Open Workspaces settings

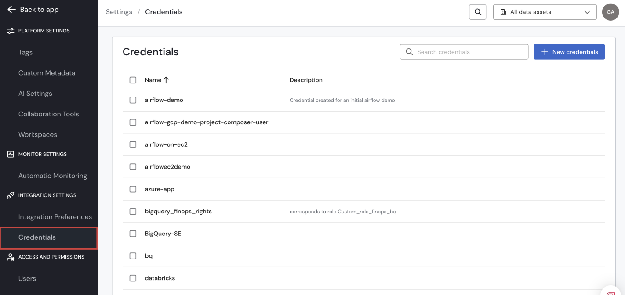tap(38, 135)
